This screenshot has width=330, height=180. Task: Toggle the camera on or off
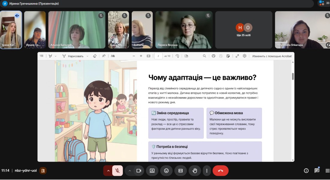tap(139, 170)
